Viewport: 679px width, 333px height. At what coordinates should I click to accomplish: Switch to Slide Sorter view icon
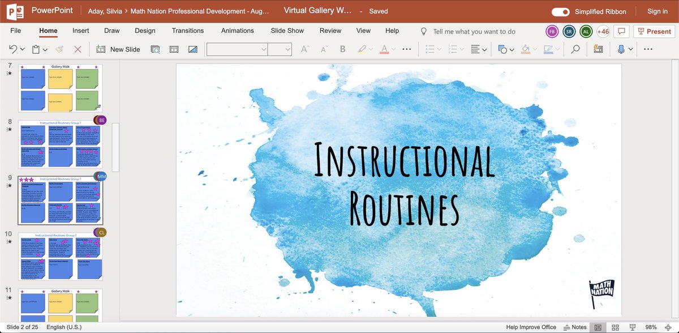615,327
